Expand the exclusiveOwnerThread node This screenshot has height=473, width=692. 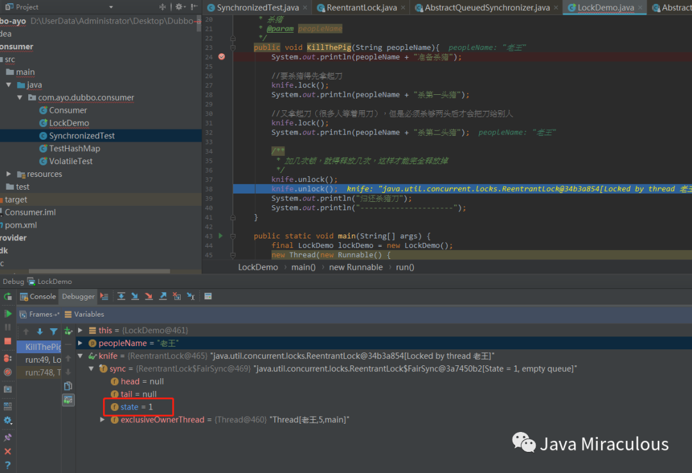coord(103,420)
